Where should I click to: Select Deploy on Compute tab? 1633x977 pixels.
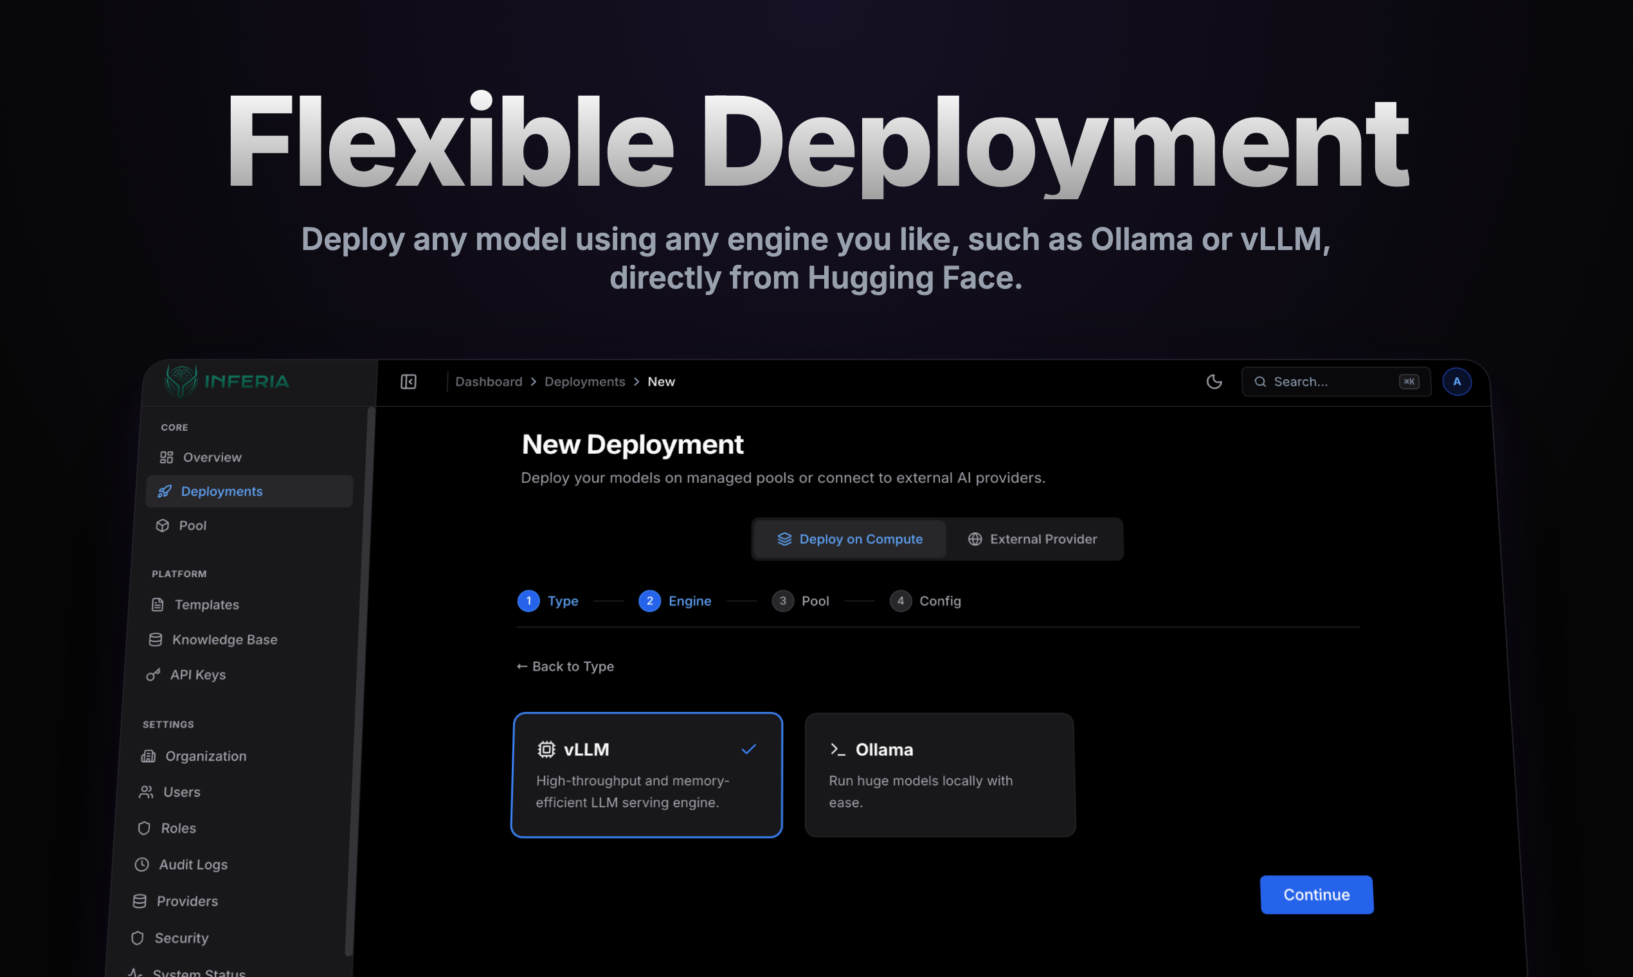coord(849,539)
